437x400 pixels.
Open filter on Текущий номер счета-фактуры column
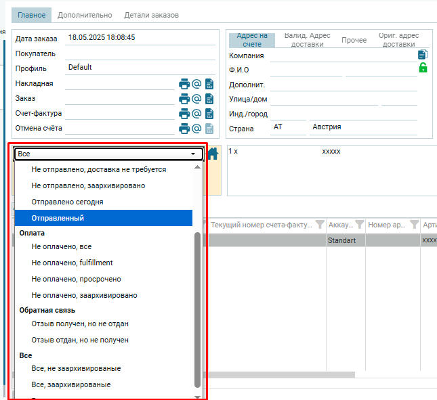click(319, 225)
